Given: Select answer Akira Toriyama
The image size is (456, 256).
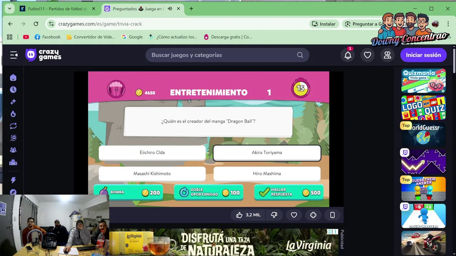Looking at the screenshot, I should pyautogui.click(x=267, y=153).
